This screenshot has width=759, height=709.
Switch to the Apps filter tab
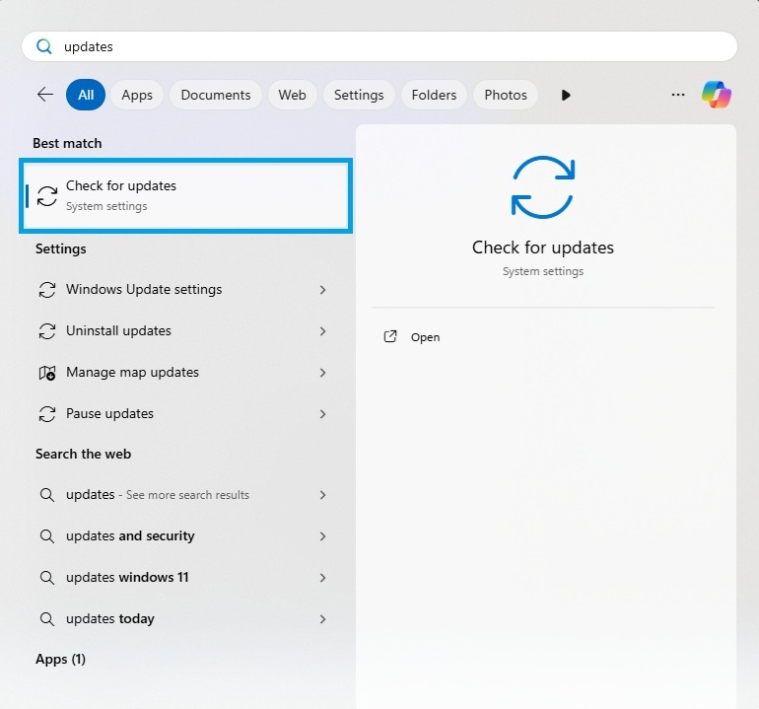(137, 95)
